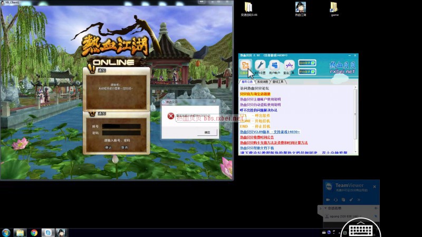The image size is (422, 237).
Task: Open the desktop folder named game
Action: point(334,7)
